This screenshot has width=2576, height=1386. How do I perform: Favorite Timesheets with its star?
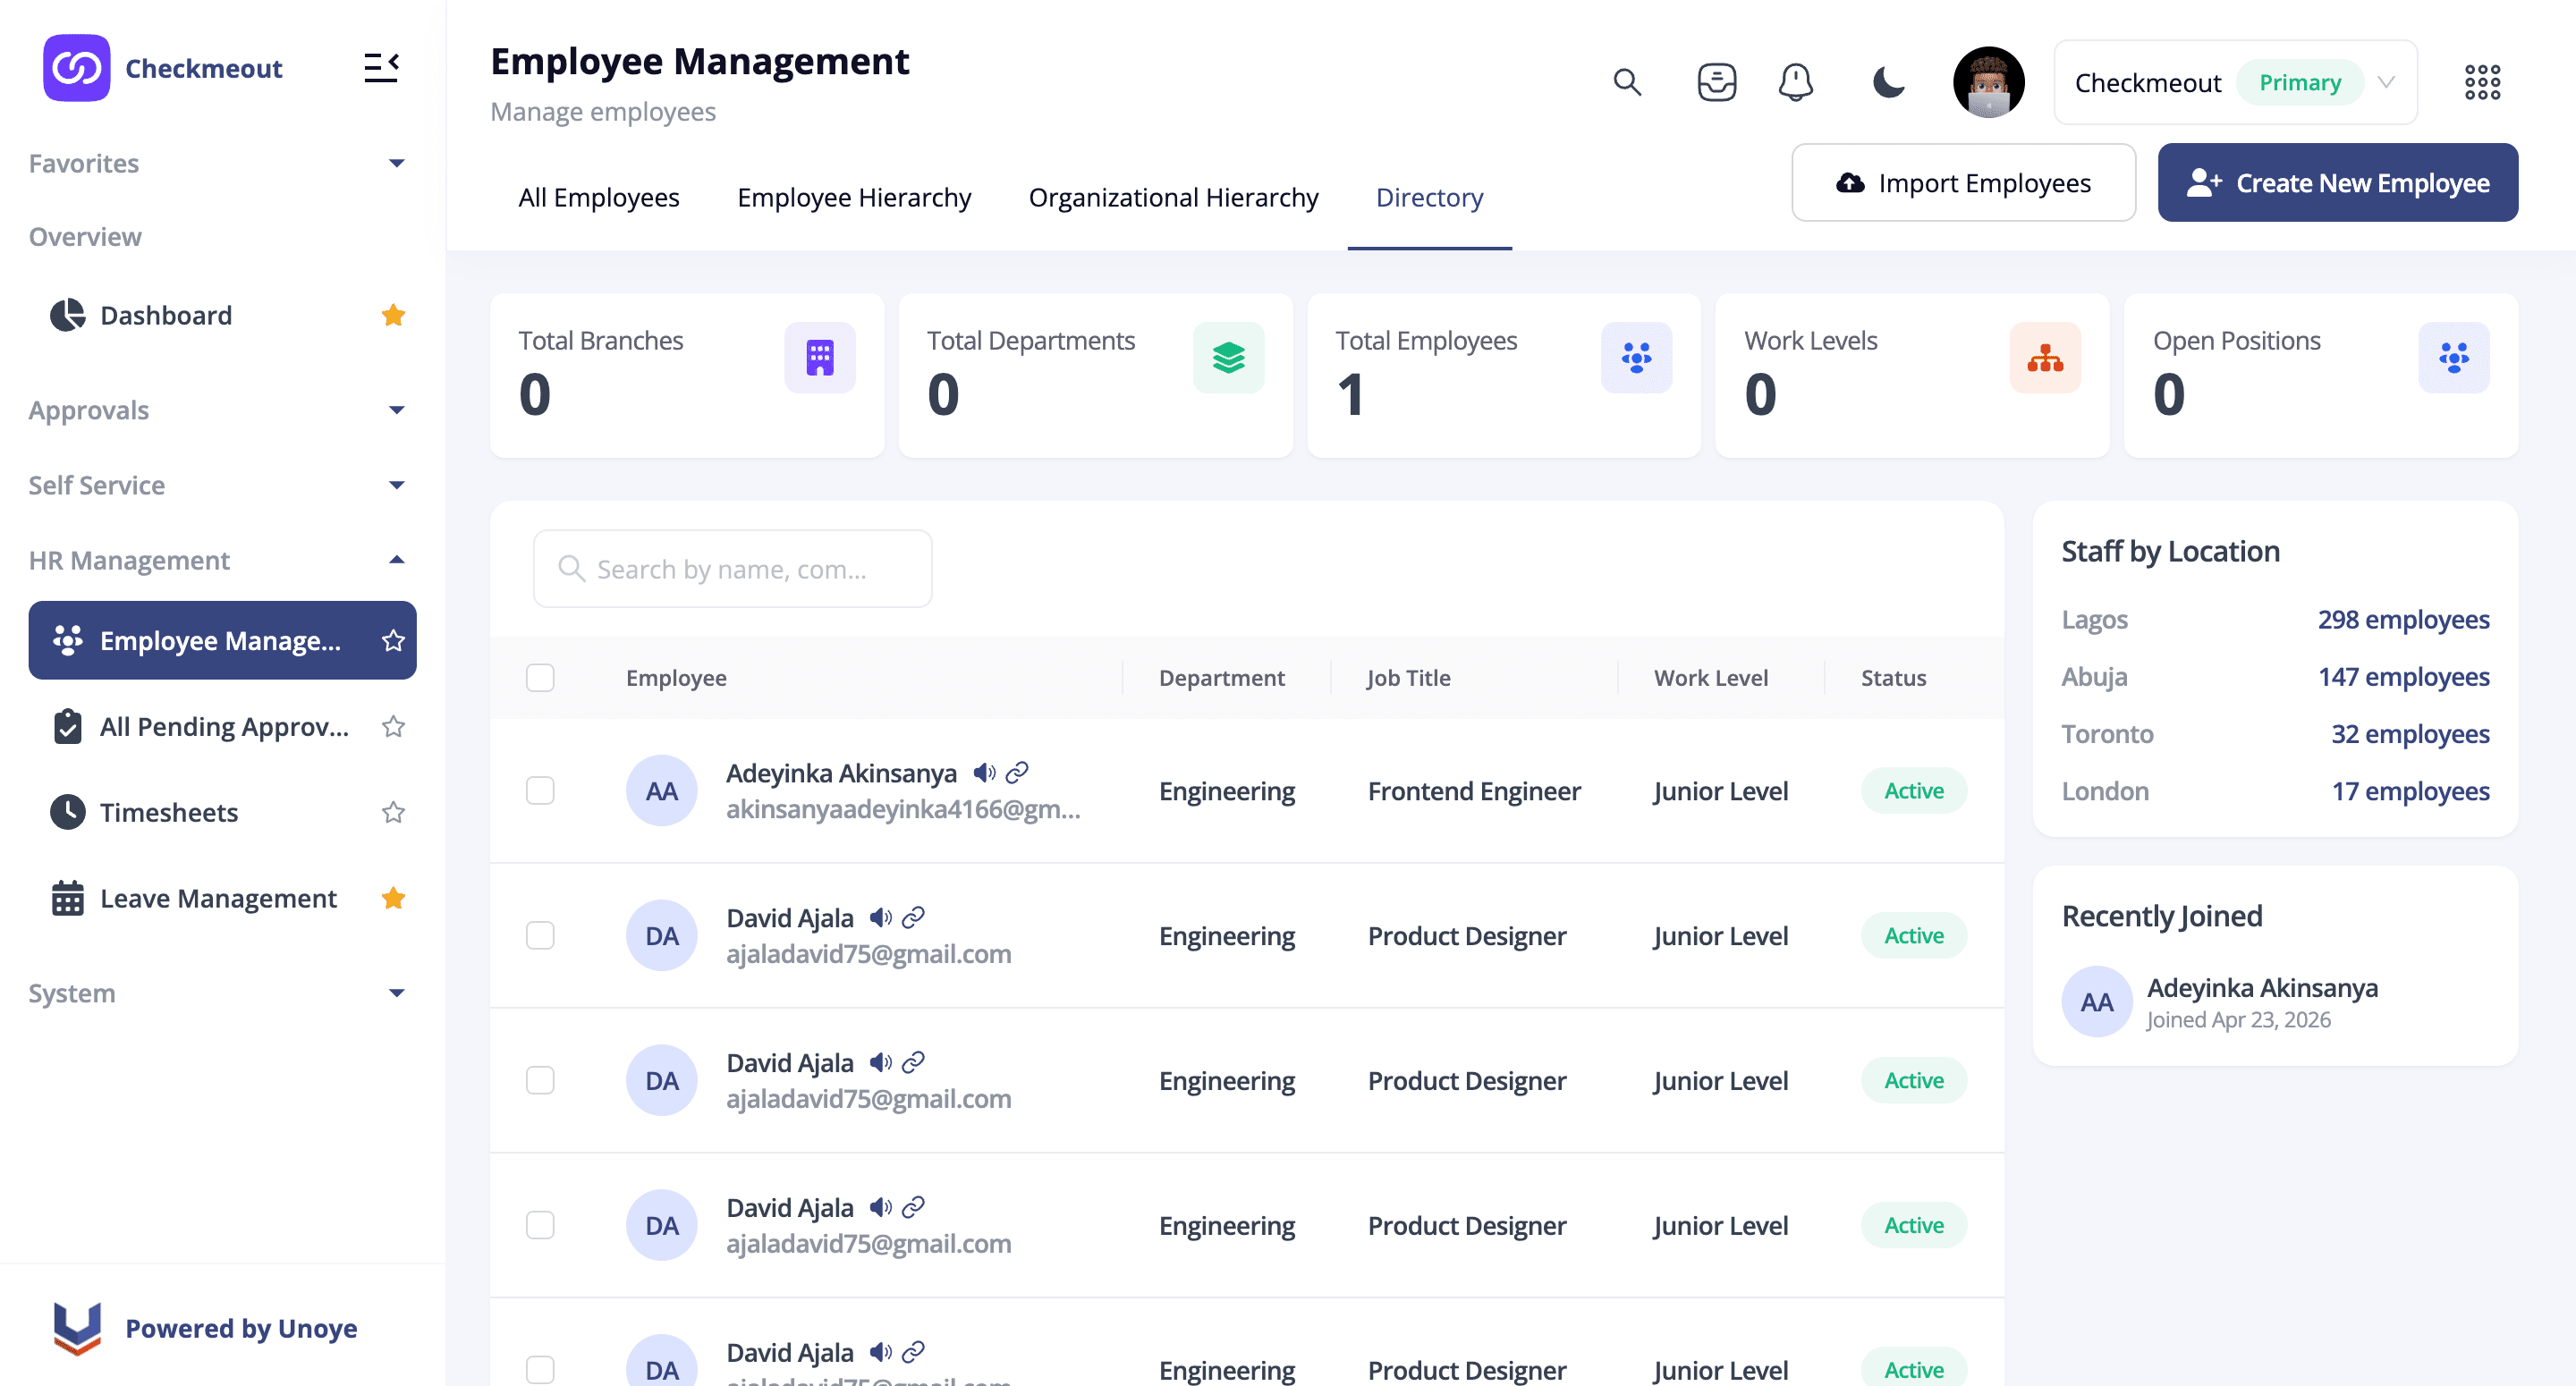[x=393, y=812]
